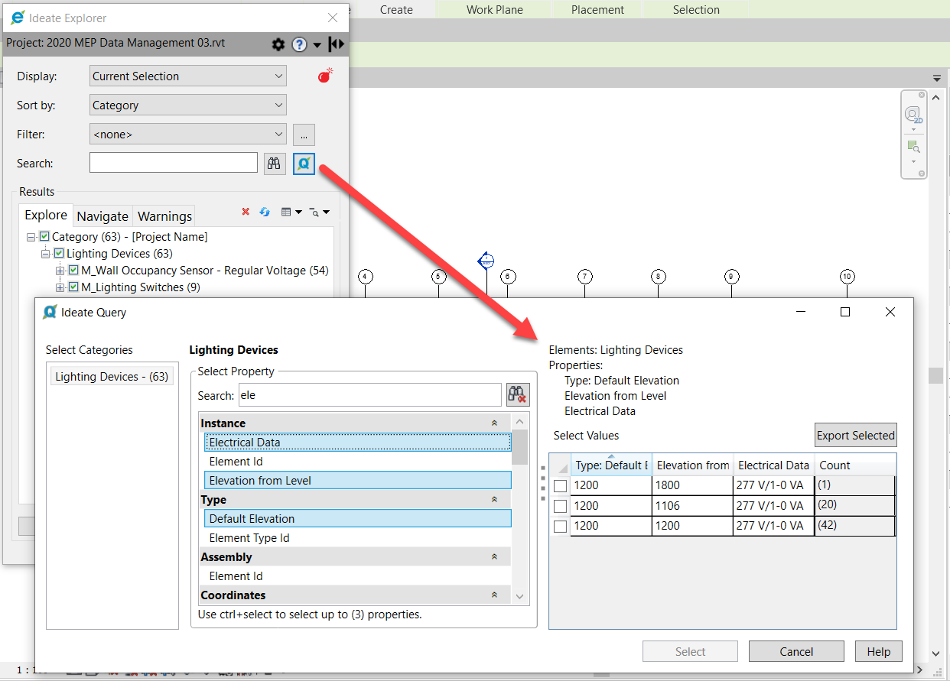
Task: Maximize the Ideate Query window
Action: coord(845,312)
